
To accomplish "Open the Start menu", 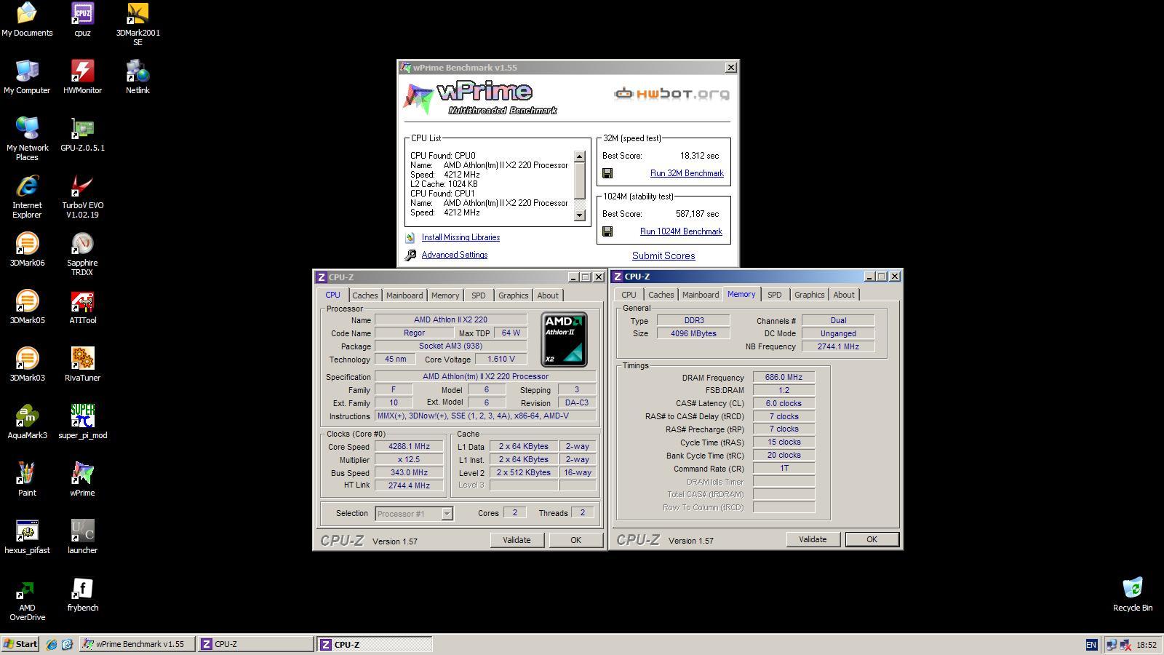I will (20, 644).
